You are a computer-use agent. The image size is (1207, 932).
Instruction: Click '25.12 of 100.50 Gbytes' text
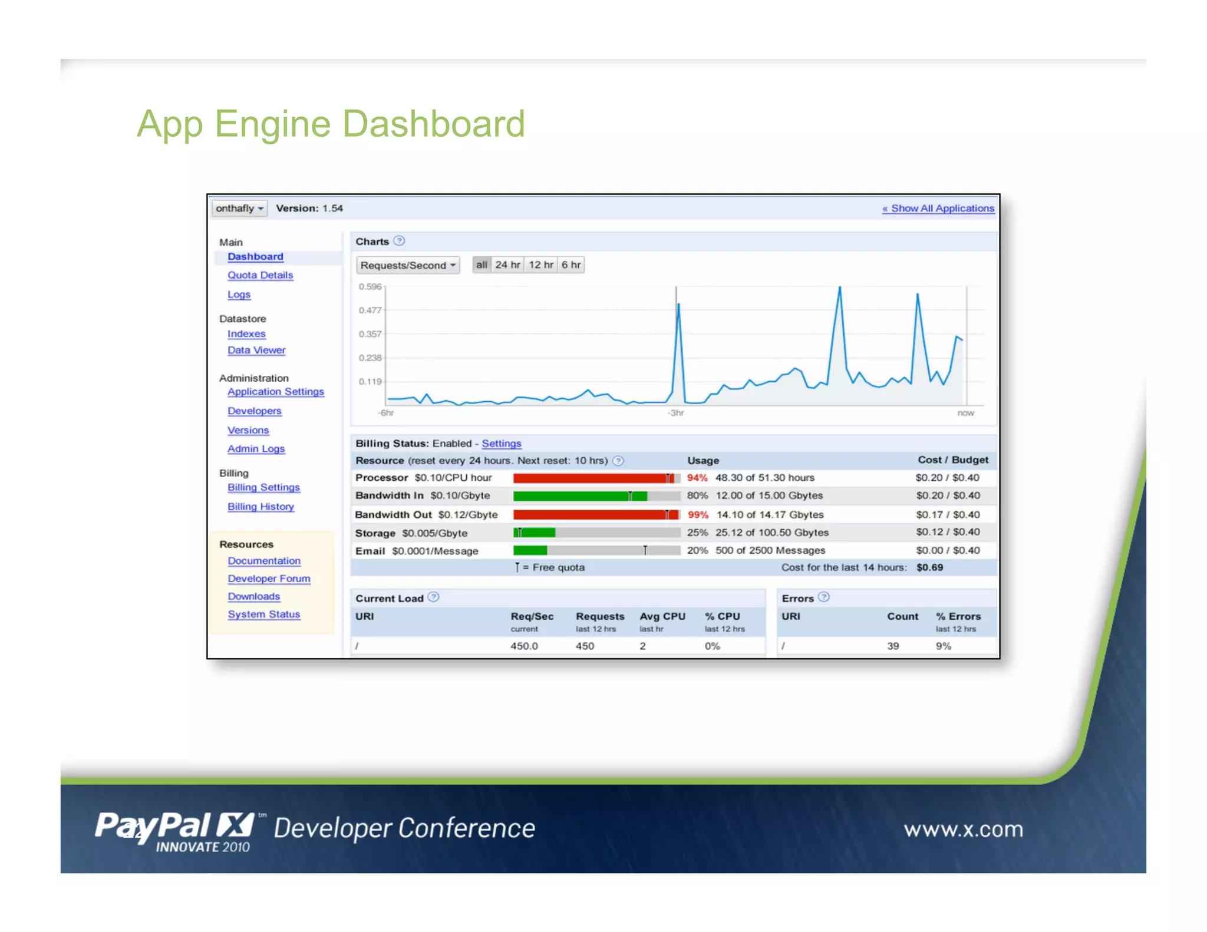(772, 533)
